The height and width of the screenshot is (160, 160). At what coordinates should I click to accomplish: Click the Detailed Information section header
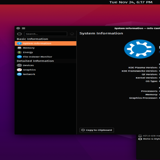(35, 61)
